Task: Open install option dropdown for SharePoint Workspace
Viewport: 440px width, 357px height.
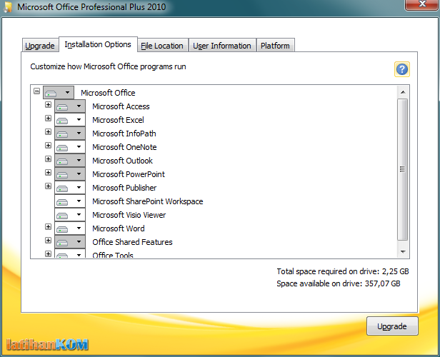Action: click(x=70, y=201)
